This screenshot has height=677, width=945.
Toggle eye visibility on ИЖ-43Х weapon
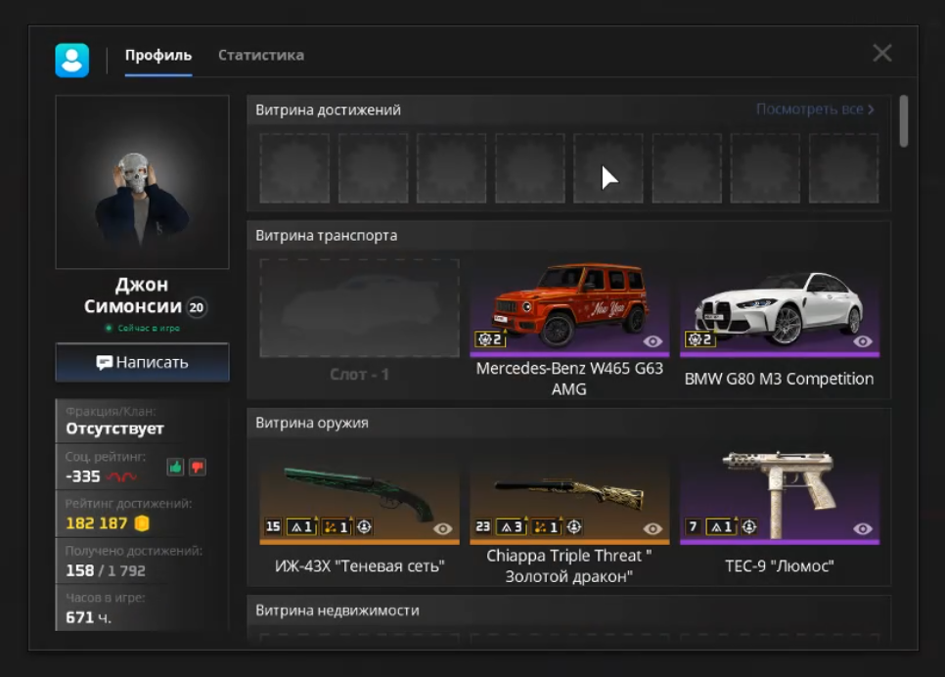(x=443, y=528)
